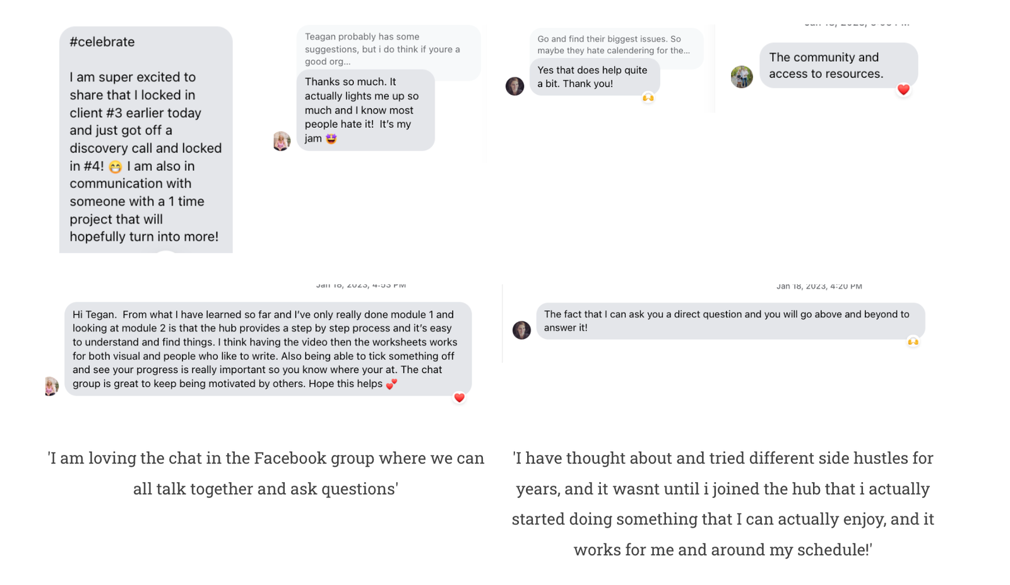
Task: Click the avatar beside the "Hi Tegan" message
Action: 51,386
